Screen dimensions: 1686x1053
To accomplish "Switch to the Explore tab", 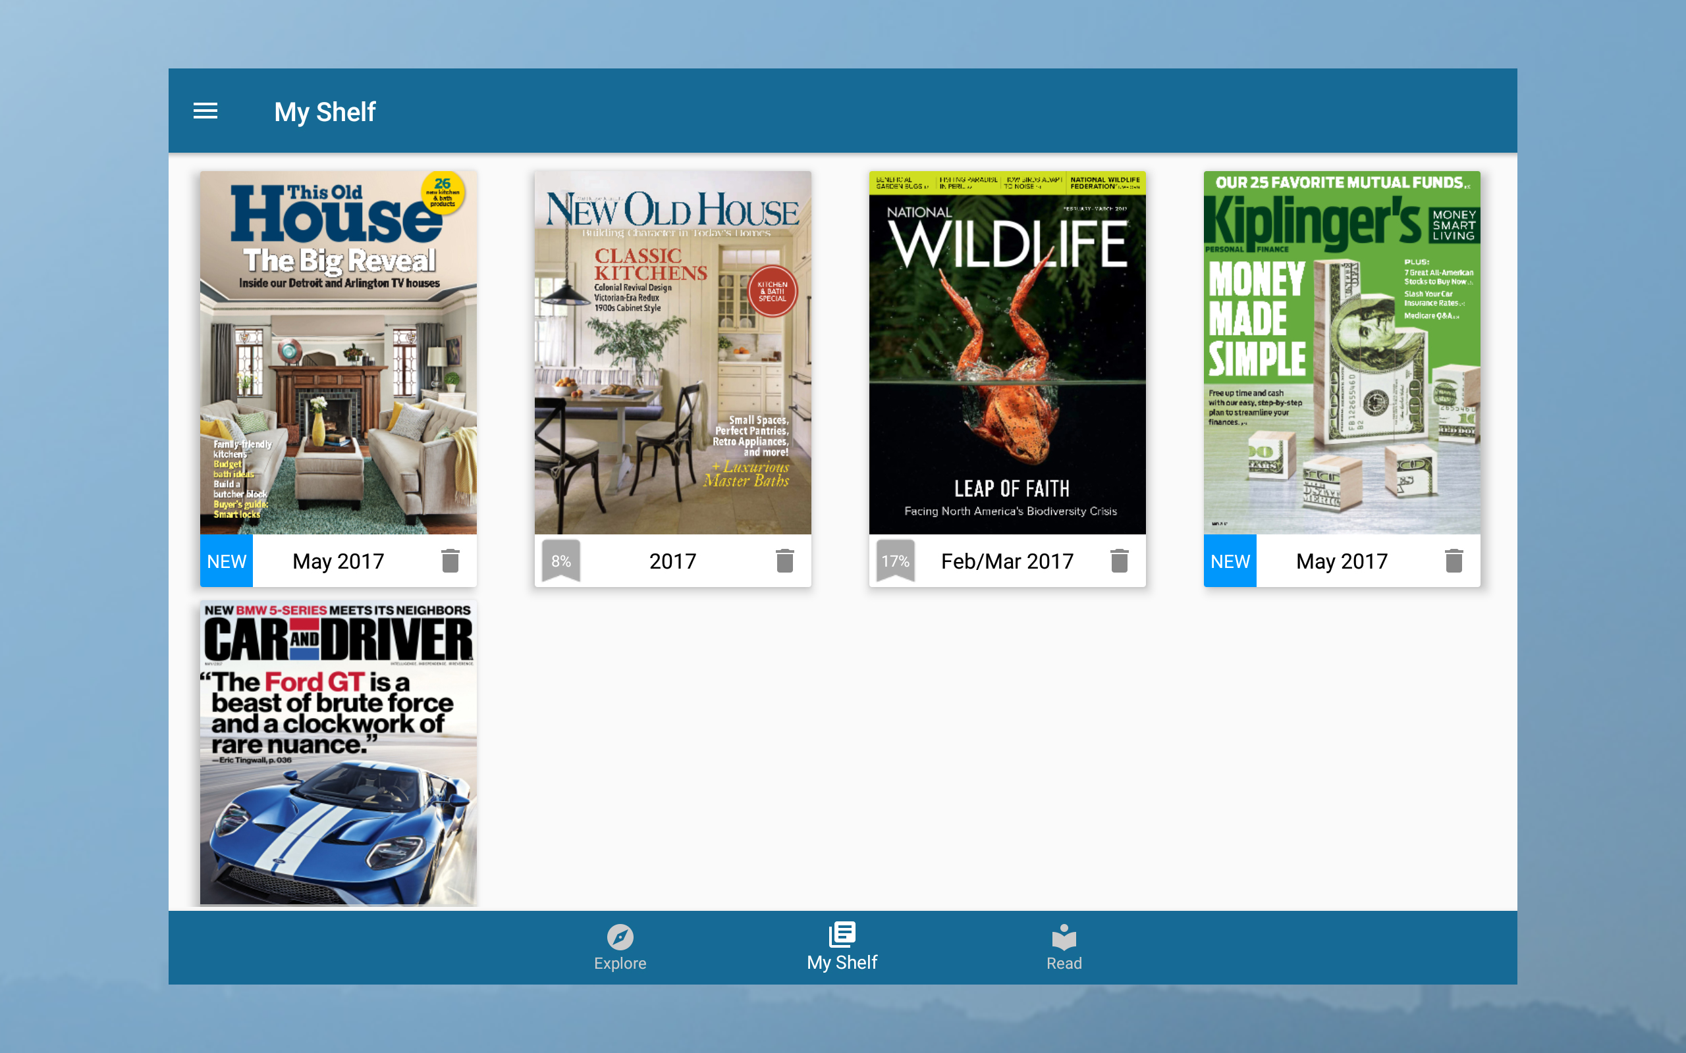I will coord(620,948).
